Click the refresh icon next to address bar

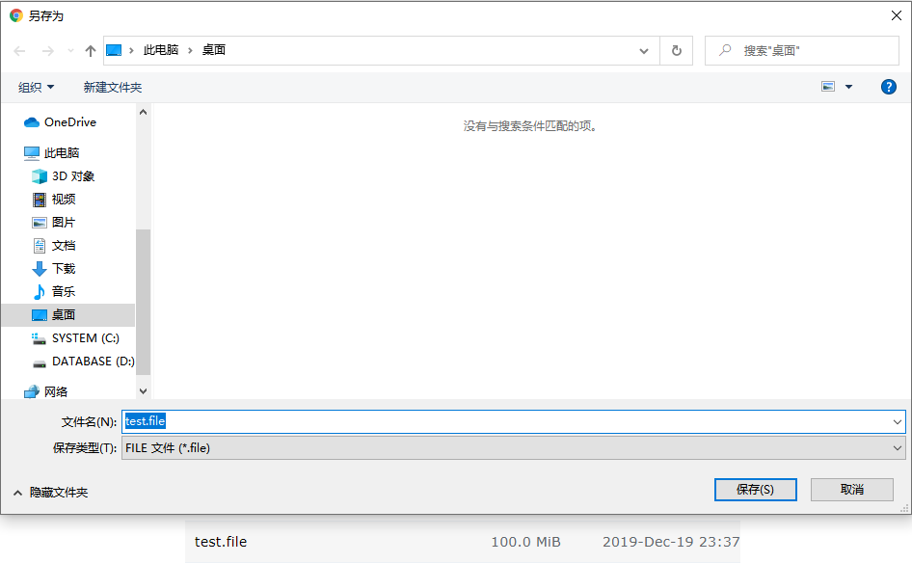tap(676, 51)
